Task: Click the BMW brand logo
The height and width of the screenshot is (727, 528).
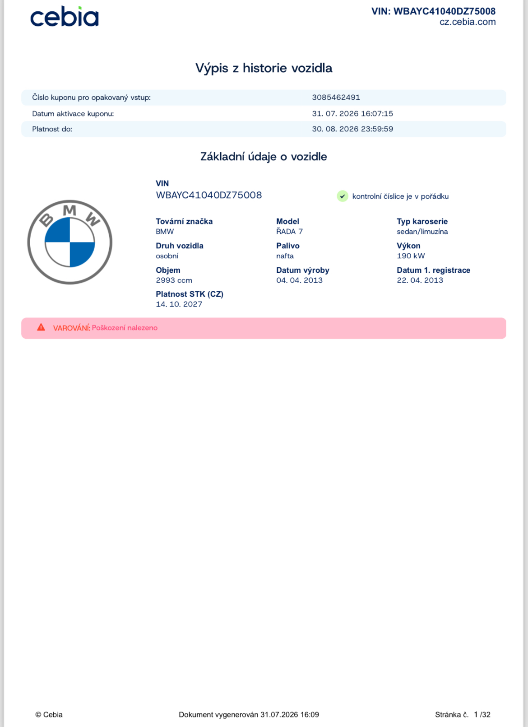Action: point(70,242)
